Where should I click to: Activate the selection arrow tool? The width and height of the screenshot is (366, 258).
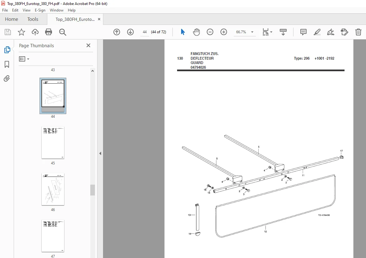tap(183, 32)
